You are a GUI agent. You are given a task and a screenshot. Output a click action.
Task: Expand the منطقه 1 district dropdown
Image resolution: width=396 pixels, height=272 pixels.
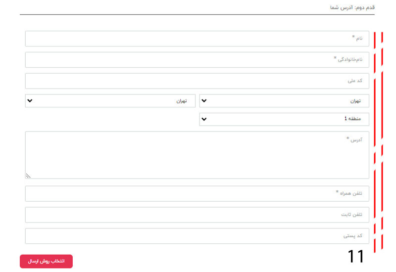tap(284, 119)
